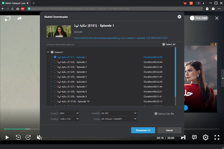Viewport: 224px width, 149px height.
Task: Open the shopping cart icon
Action: pyautogui.click(x=185, y=3)
